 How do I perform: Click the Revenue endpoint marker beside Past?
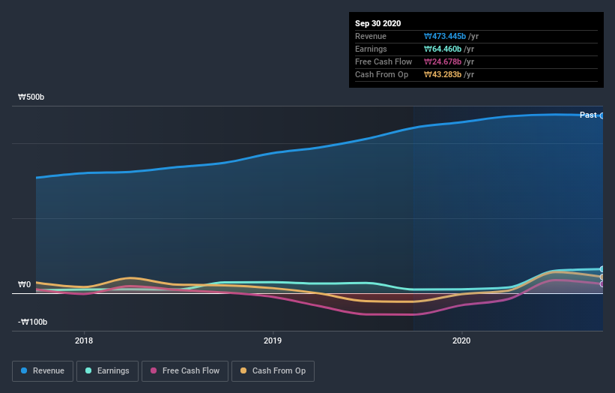602,115
